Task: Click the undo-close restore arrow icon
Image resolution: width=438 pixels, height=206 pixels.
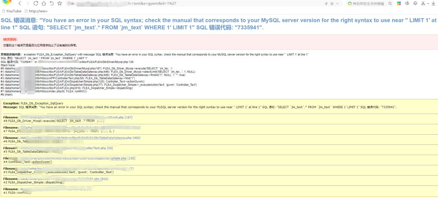Action: (x=52, y=4)
